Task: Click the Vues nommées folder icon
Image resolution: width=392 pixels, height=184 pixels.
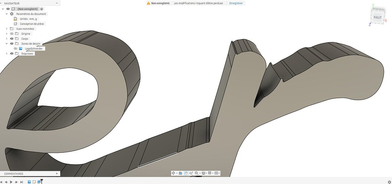Action: point(11,29)
